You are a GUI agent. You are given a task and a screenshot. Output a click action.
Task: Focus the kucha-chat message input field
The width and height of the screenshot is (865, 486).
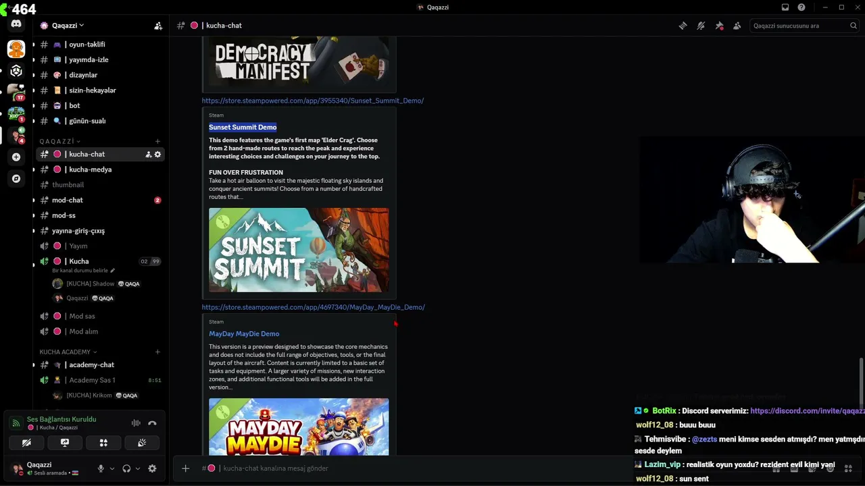click(419, 468)
